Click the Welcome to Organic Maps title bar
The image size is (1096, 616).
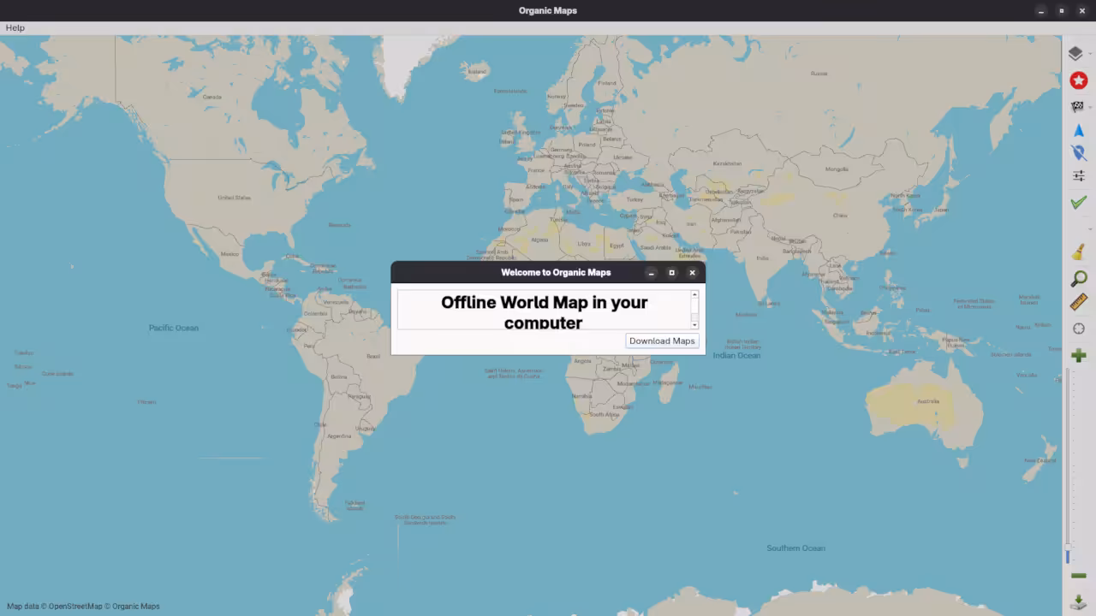click(x=556, y=272)
